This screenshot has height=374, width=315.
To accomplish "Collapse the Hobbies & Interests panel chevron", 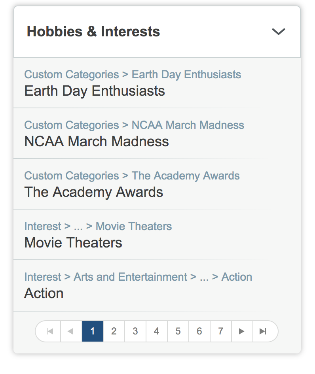I will tap(279, 32).
